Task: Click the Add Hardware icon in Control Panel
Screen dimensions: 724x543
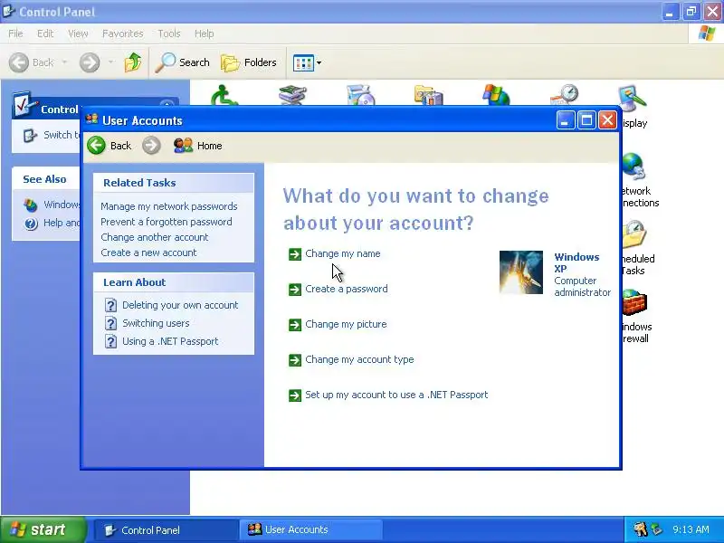Action: click(292, 94)
